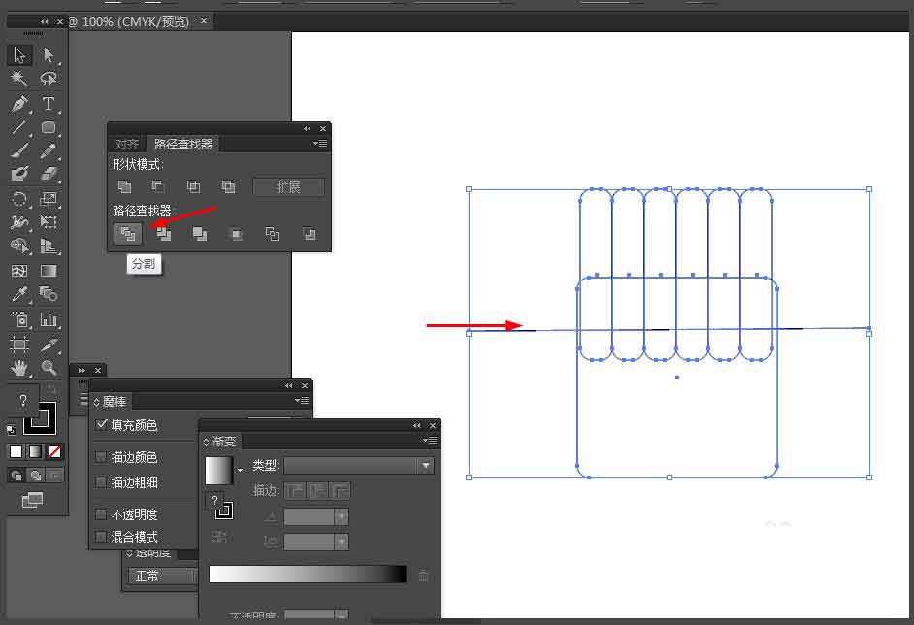Select the Hand tool
This screenshot has width=914, height=625.
click(x=19, y=367)
